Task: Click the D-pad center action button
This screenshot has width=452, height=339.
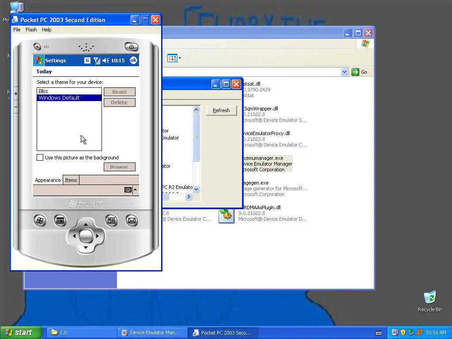Action: (x=86, y=236)
